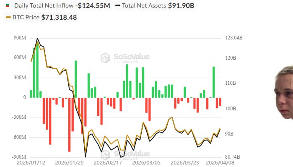Click the 80.74B right axis label
The height and width of the screenshot is (167, 293).
coord(232,157)
